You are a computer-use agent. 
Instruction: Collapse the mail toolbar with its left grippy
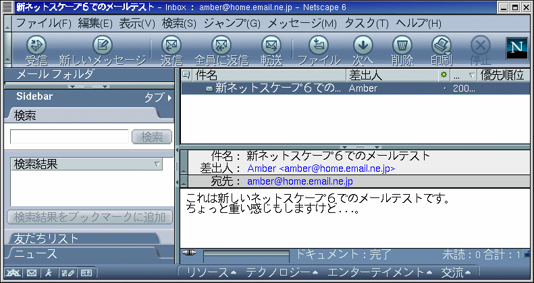(x=7, y=50)
